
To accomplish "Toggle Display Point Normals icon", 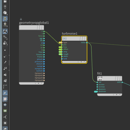I will coord(5,56).
